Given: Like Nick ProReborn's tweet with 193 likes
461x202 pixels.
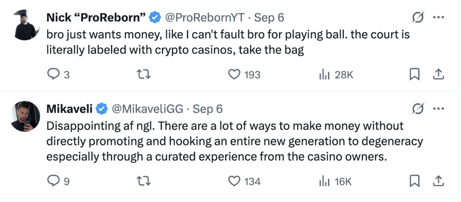Looking at the screenshot, I should point(234,75).
